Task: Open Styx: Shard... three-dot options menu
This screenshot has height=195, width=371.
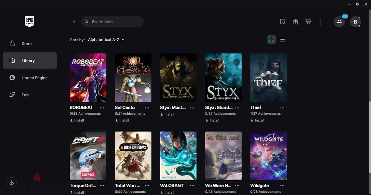Action: tap(237, 108)
